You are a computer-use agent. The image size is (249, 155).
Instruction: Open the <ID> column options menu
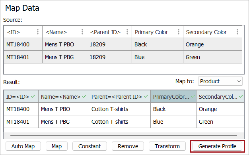pyautogui.click(x=38, y=32)
